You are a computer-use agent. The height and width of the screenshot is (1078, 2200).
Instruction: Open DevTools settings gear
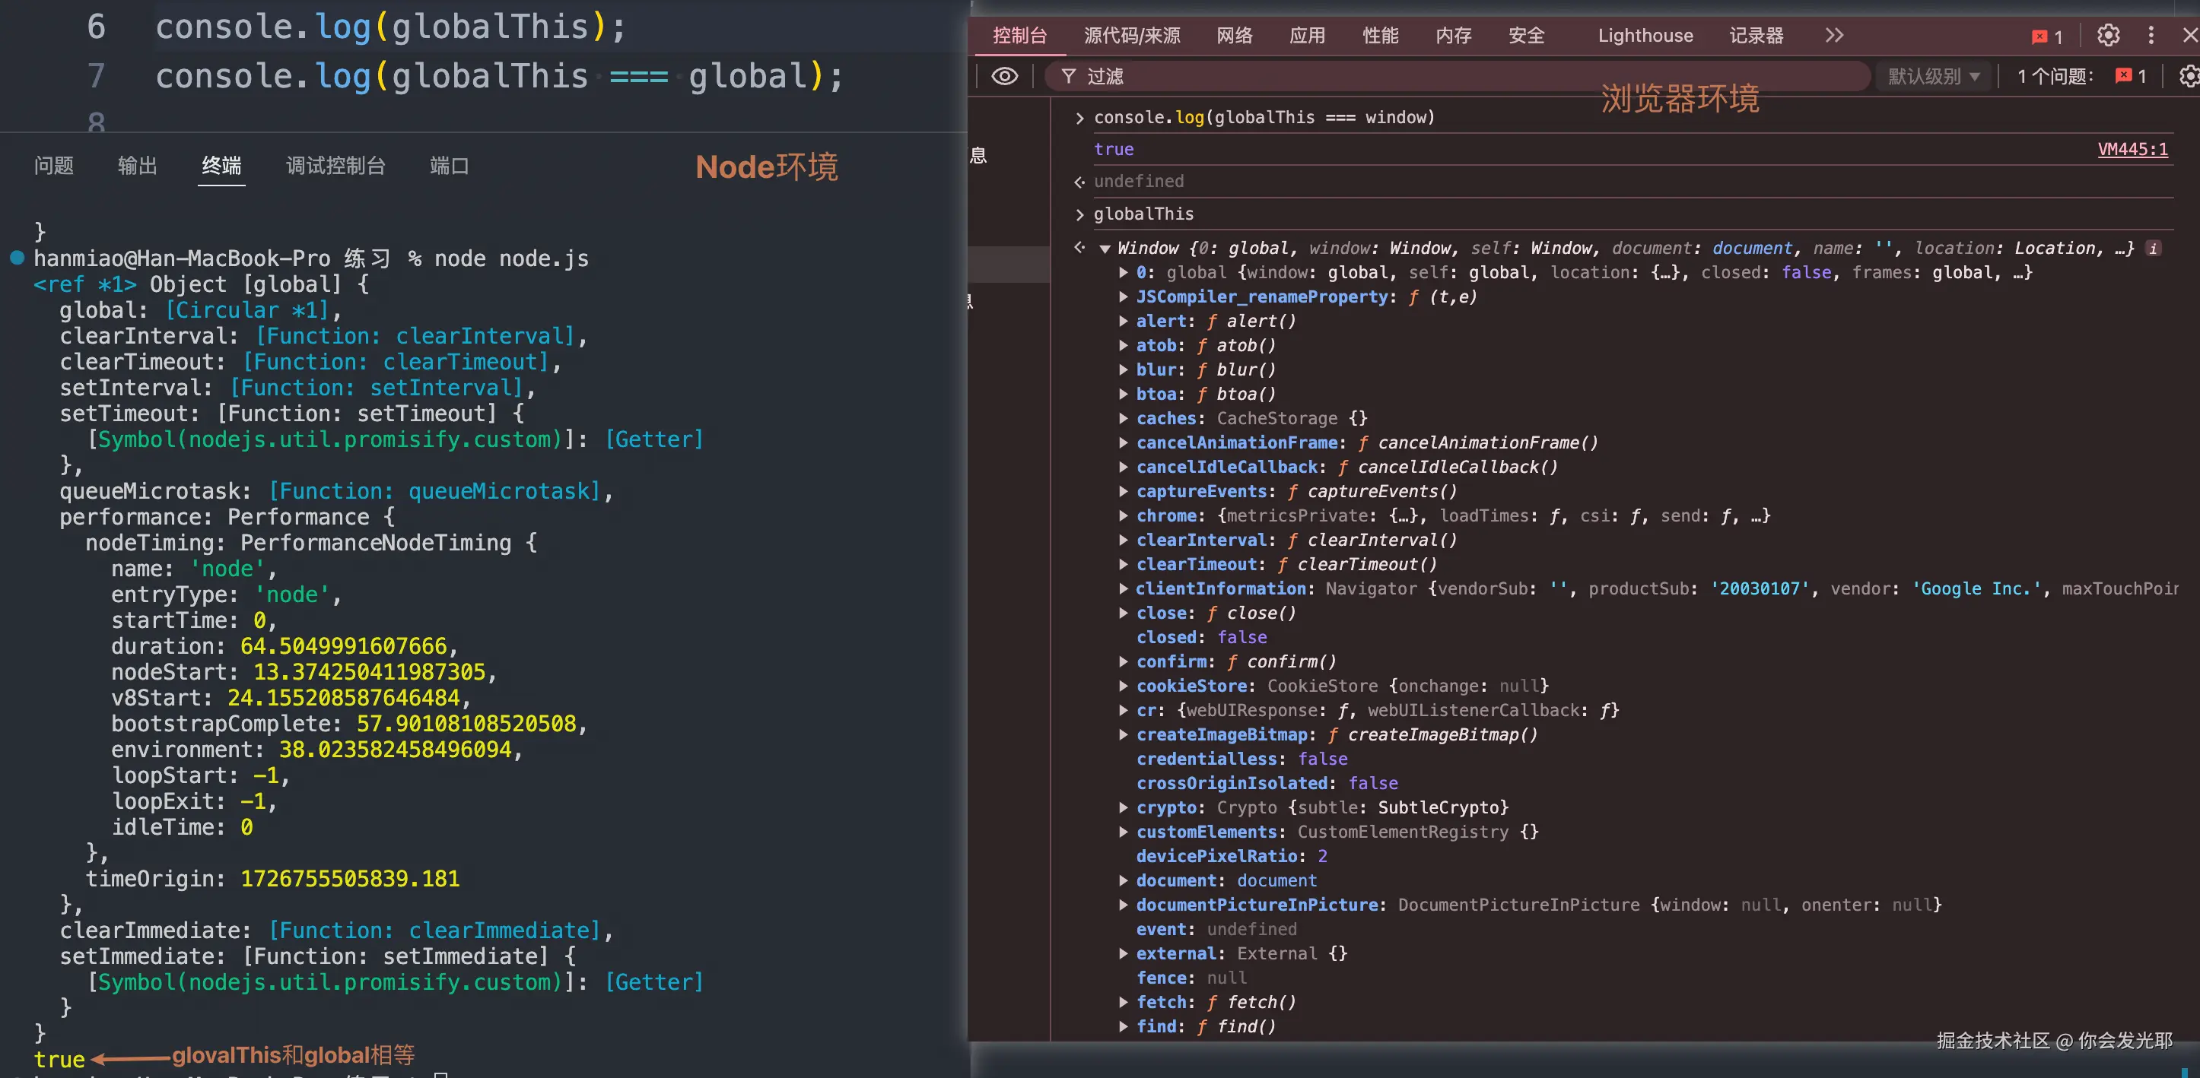(2108, 35)
